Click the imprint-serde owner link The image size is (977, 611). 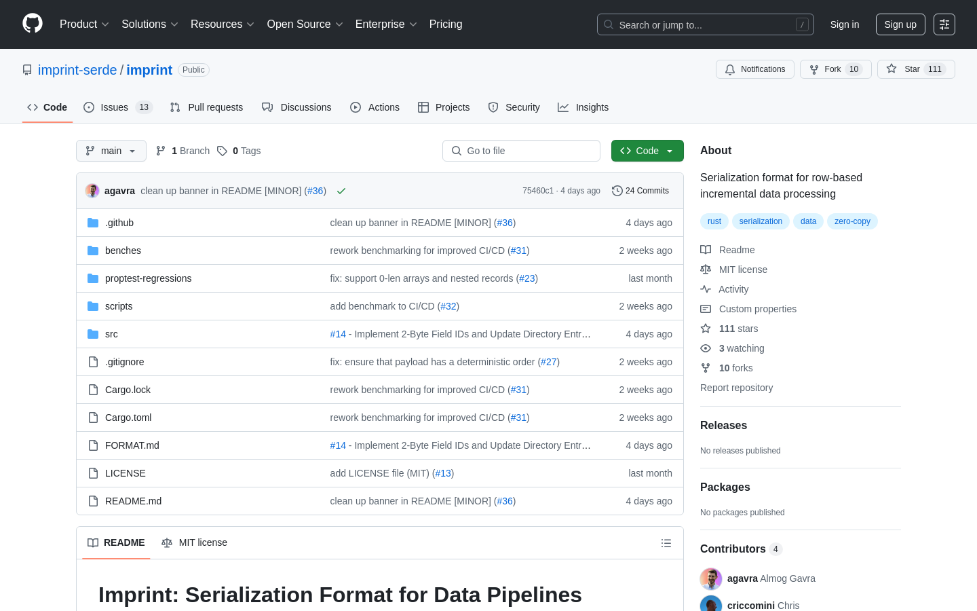pos(77,70)
